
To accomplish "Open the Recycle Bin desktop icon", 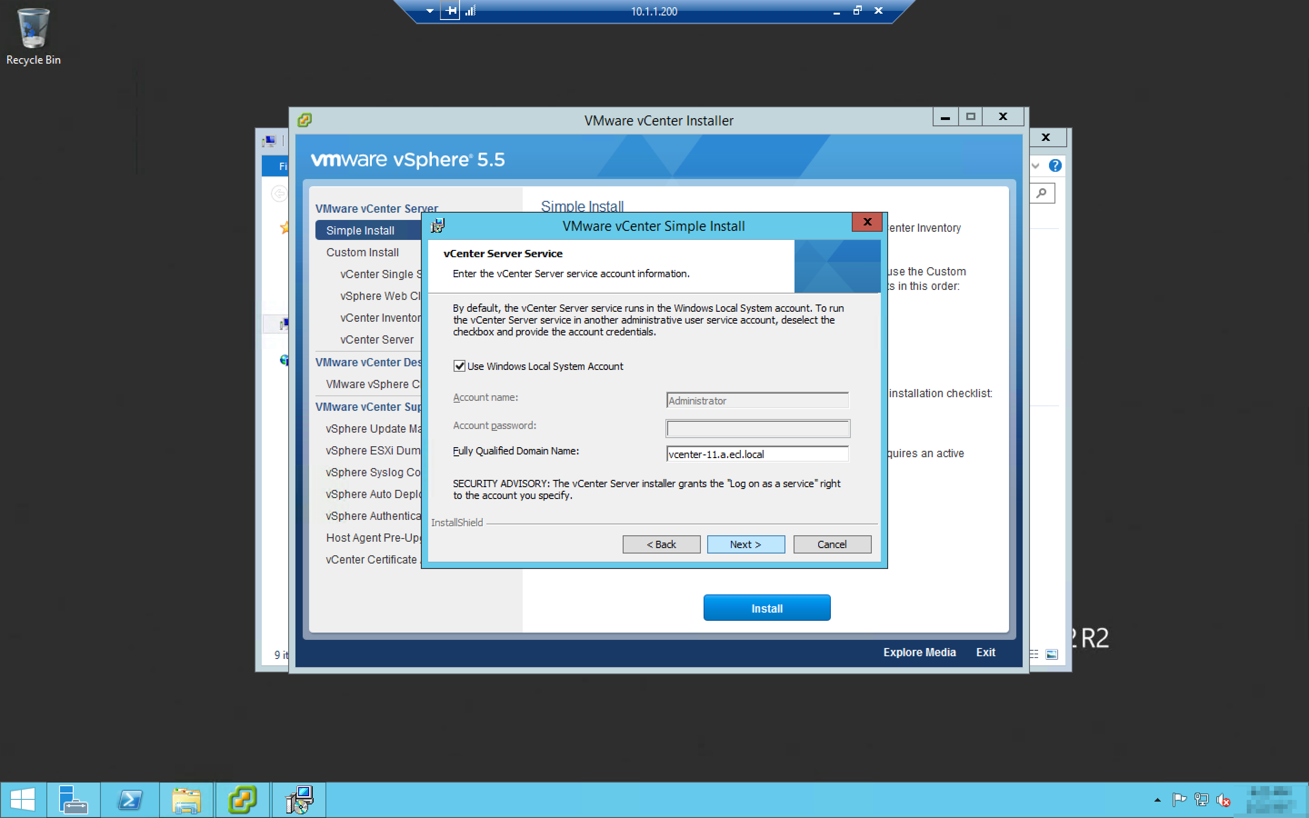I will click(34, 37).
